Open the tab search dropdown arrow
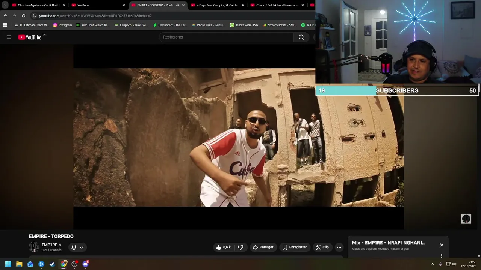481x270 pixels. [5, 5]
